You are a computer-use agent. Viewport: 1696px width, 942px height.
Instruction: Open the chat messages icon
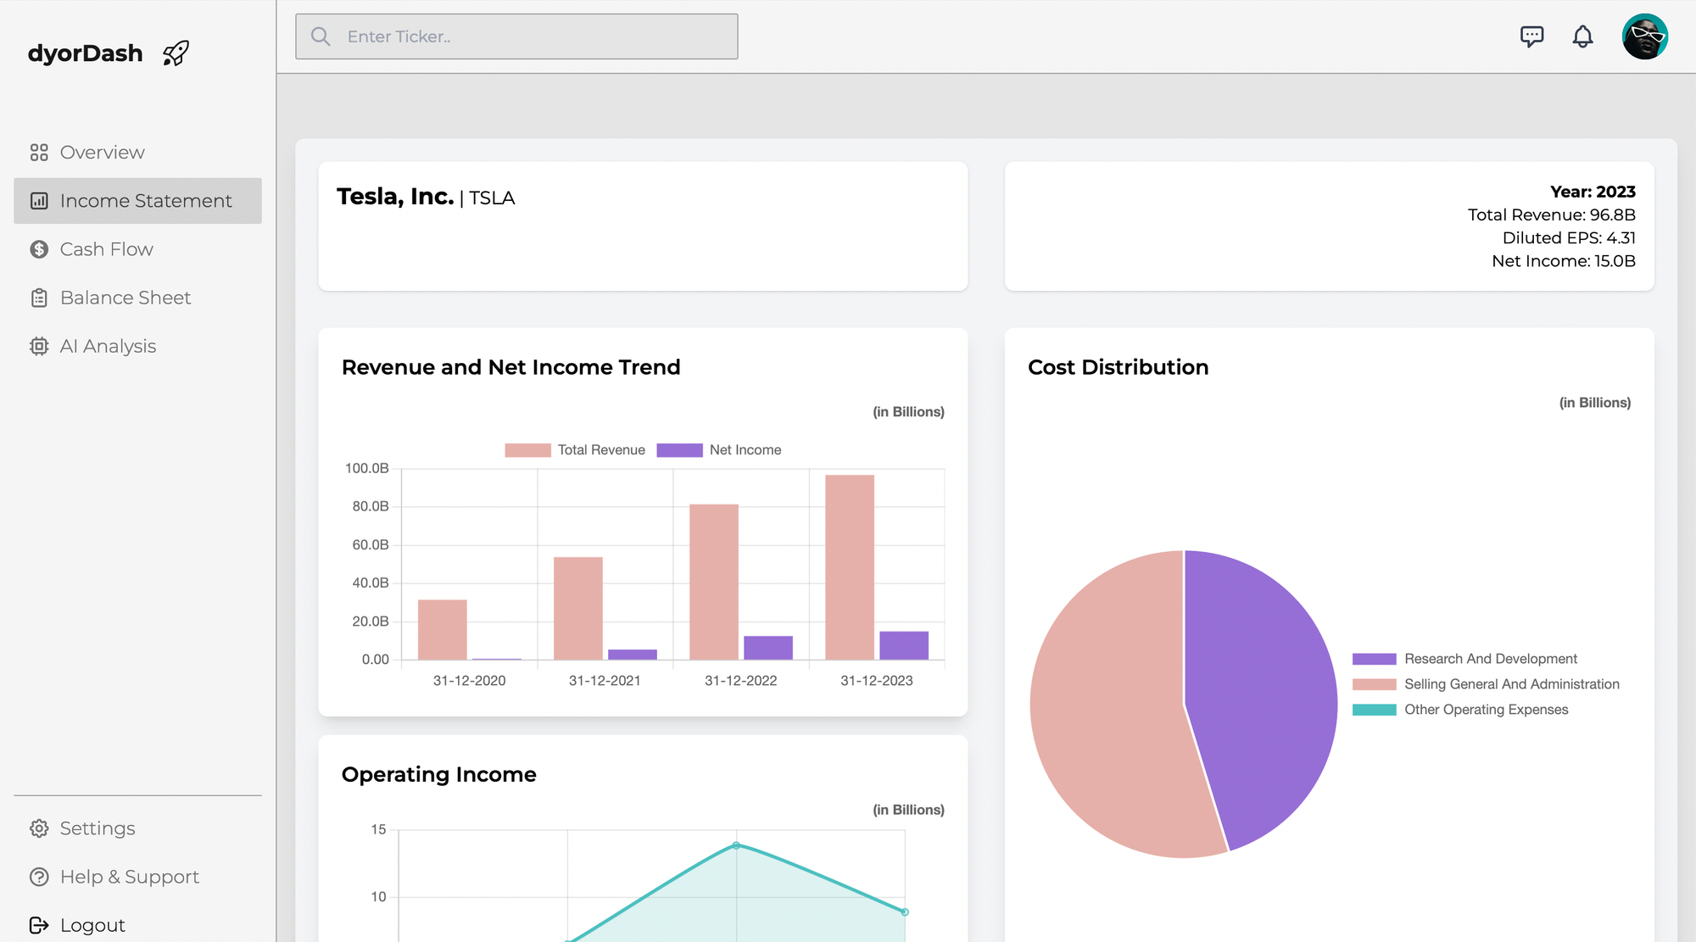coord(1531,36)
